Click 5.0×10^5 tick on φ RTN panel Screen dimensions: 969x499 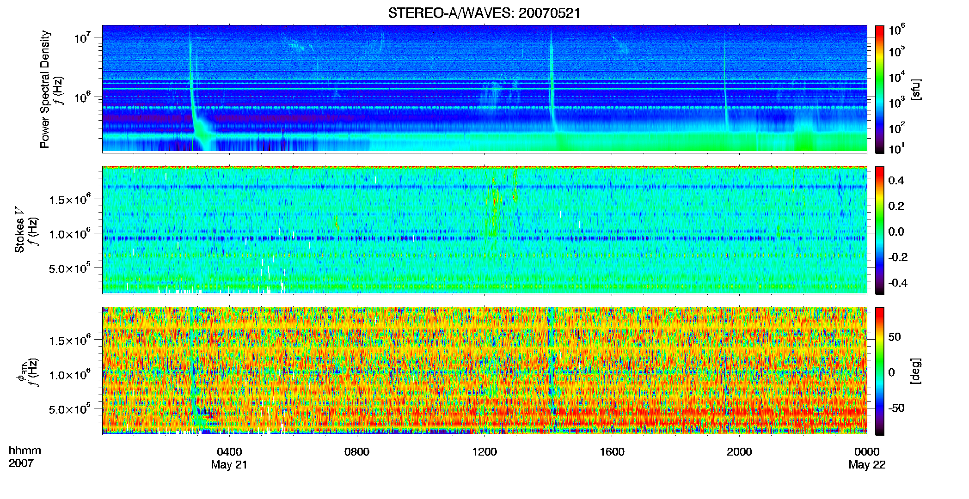tap(70, 409)
